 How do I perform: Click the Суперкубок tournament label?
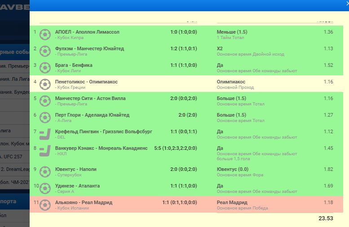coord(68,175)
